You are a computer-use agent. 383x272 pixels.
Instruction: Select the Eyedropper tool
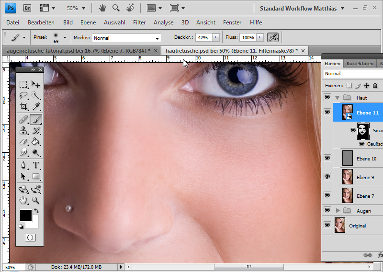pyautogui.click(x=36, y=107)
